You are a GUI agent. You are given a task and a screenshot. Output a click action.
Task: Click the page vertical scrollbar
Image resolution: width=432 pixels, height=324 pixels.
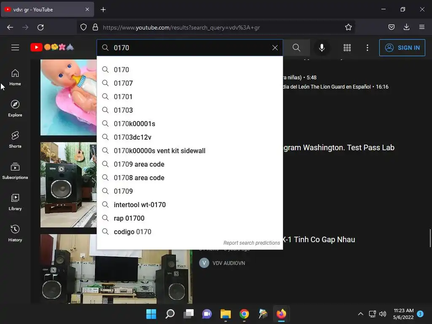coord(430,238)
